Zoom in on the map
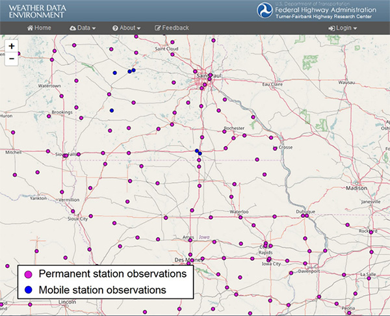Viewport: 390px width, 316px height. [12, 47]
